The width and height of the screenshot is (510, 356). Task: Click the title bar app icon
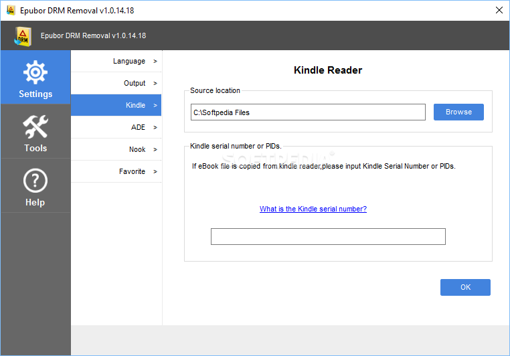click(11, 11)
